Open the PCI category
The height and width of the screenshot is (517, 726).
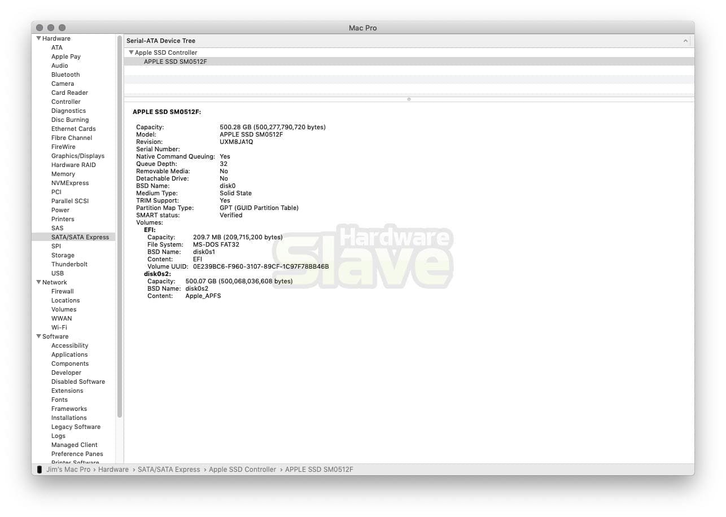[56, 192]
